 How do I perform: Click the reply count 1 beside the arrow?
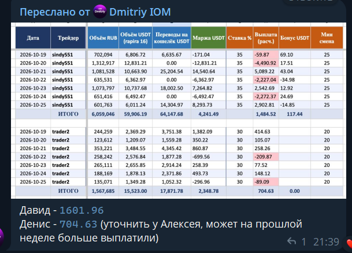coord(303,242)
